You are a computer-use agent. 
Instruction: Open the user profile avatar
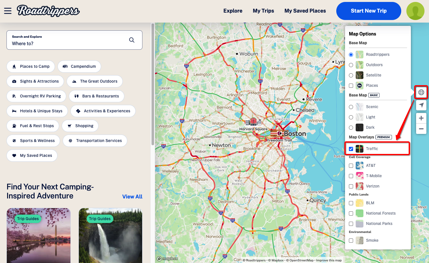click(415, 11)
